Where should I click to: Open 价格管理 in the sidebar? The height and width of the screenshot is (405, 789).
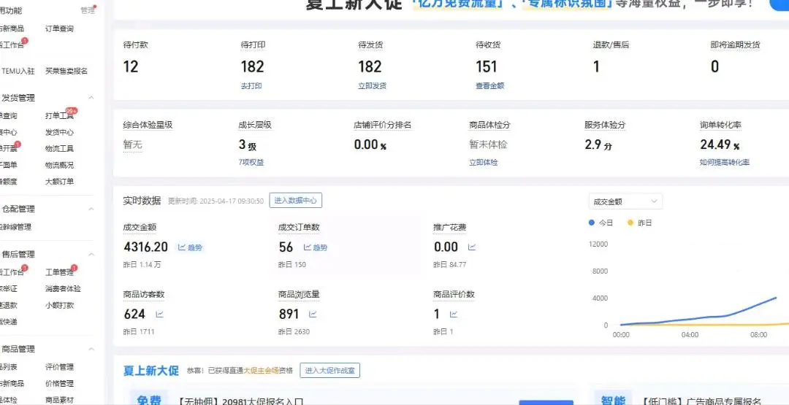tap(59, 383)
